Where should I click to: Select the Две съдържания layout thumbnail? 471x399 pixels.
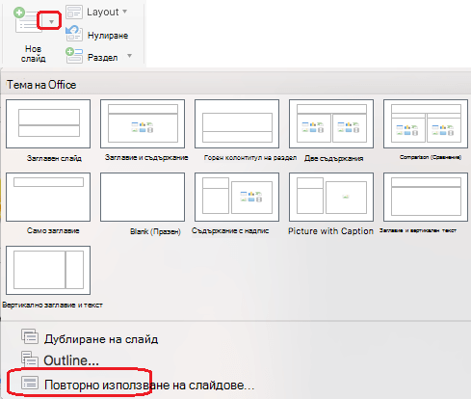coord(331,123)
